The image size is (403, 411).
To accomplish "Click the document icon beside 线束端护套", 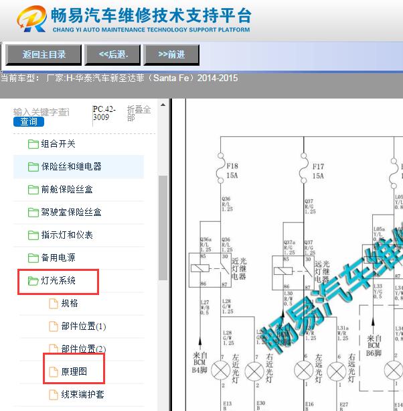I will coord(54,394).
